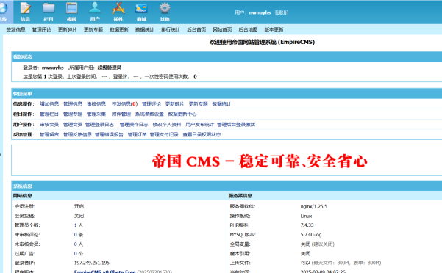Open the 商城 (Shop) card icon
This screenshot has width=442, height=273.
pos(141,12)
